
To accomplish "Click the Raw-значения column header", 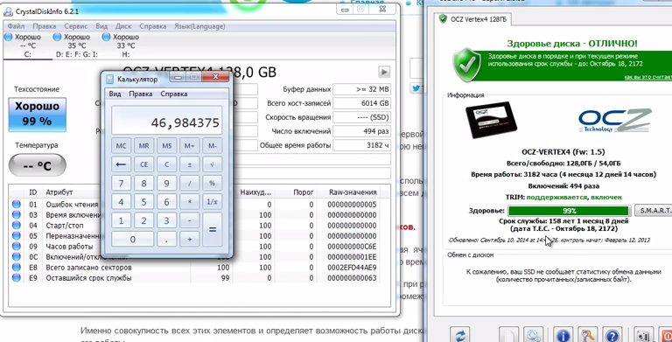I will [x=353, y=192].
